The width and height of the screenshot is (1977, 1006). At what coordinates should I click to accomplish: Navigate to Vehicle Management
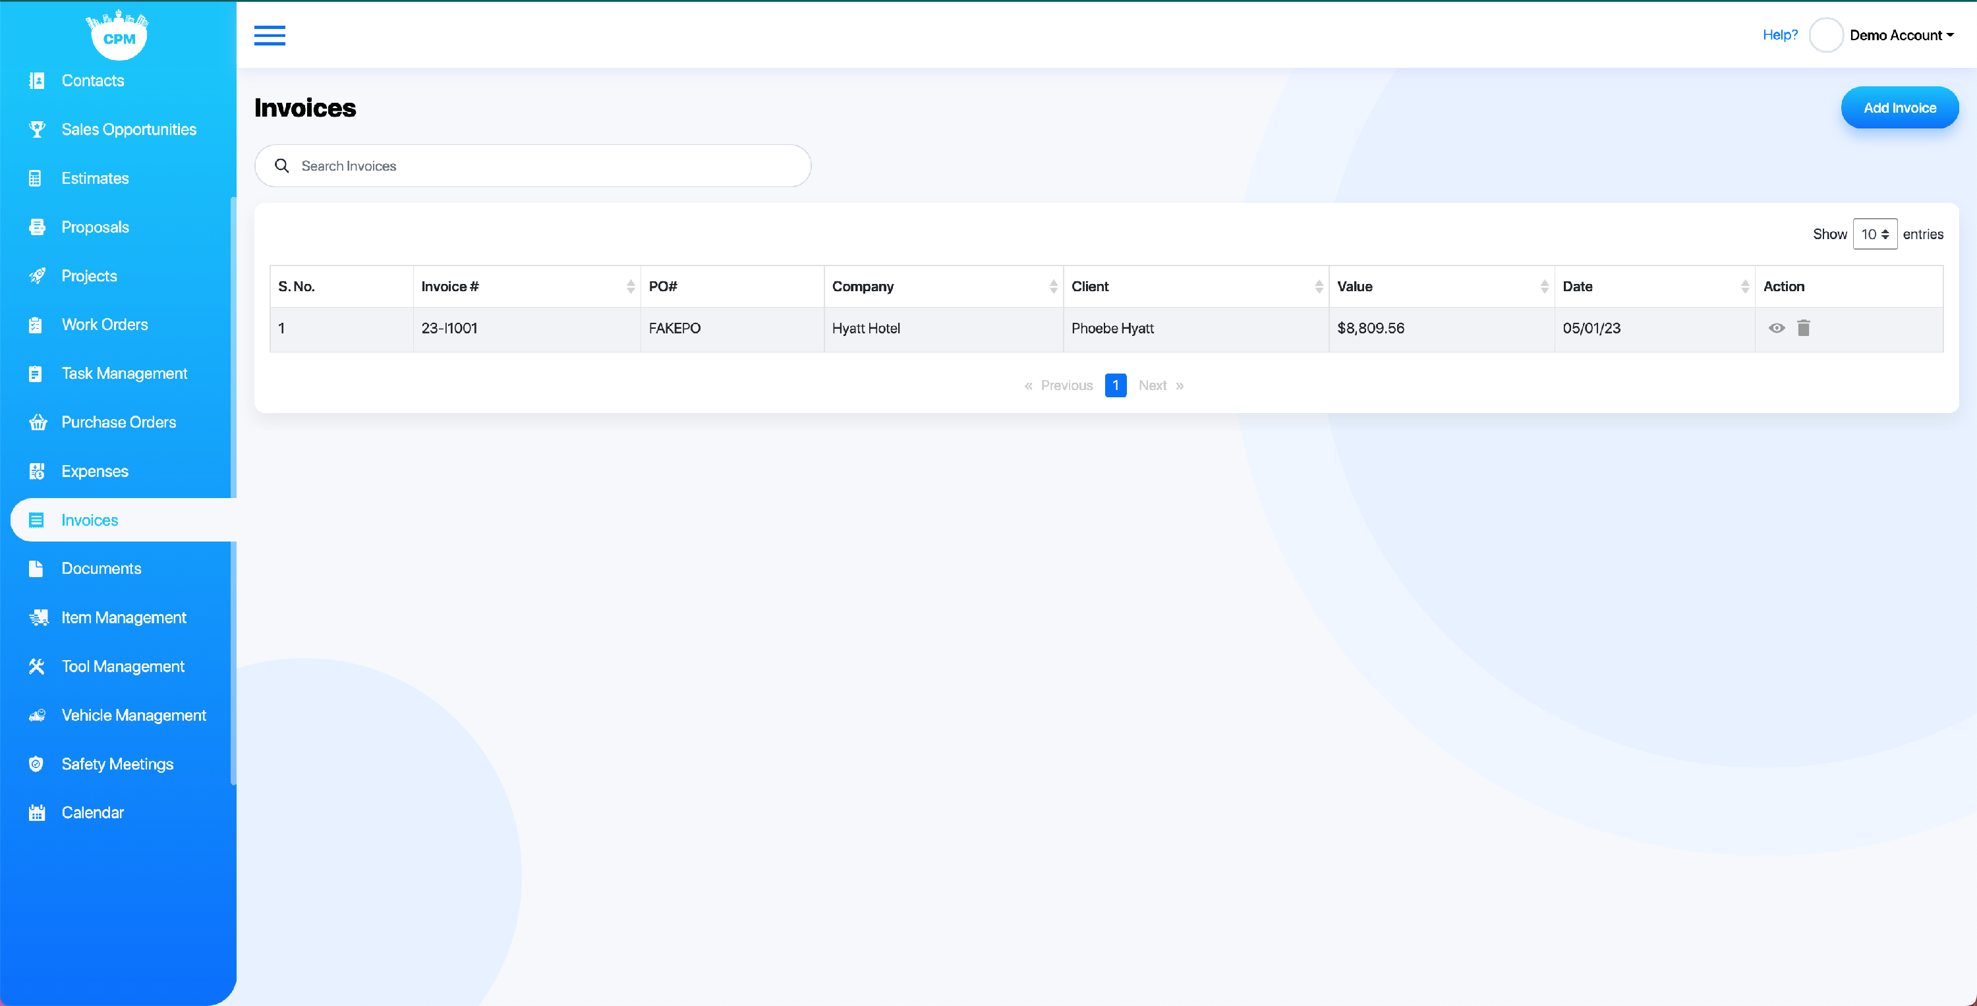[134, 715]
